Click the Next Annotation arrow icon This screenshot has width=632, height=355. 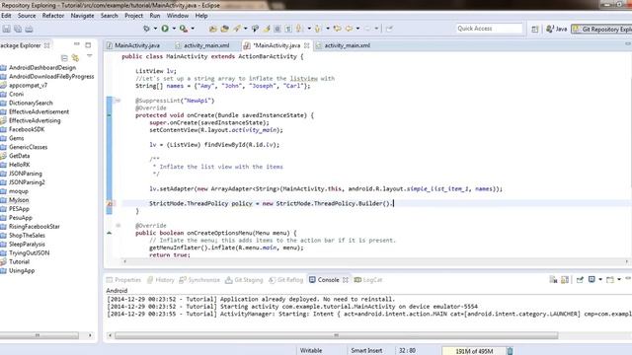[299, 29]
